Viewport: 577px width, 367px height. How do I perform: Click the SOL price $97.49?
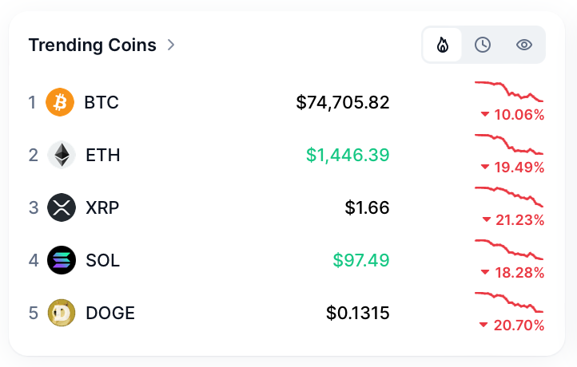(x=361, y=260)
